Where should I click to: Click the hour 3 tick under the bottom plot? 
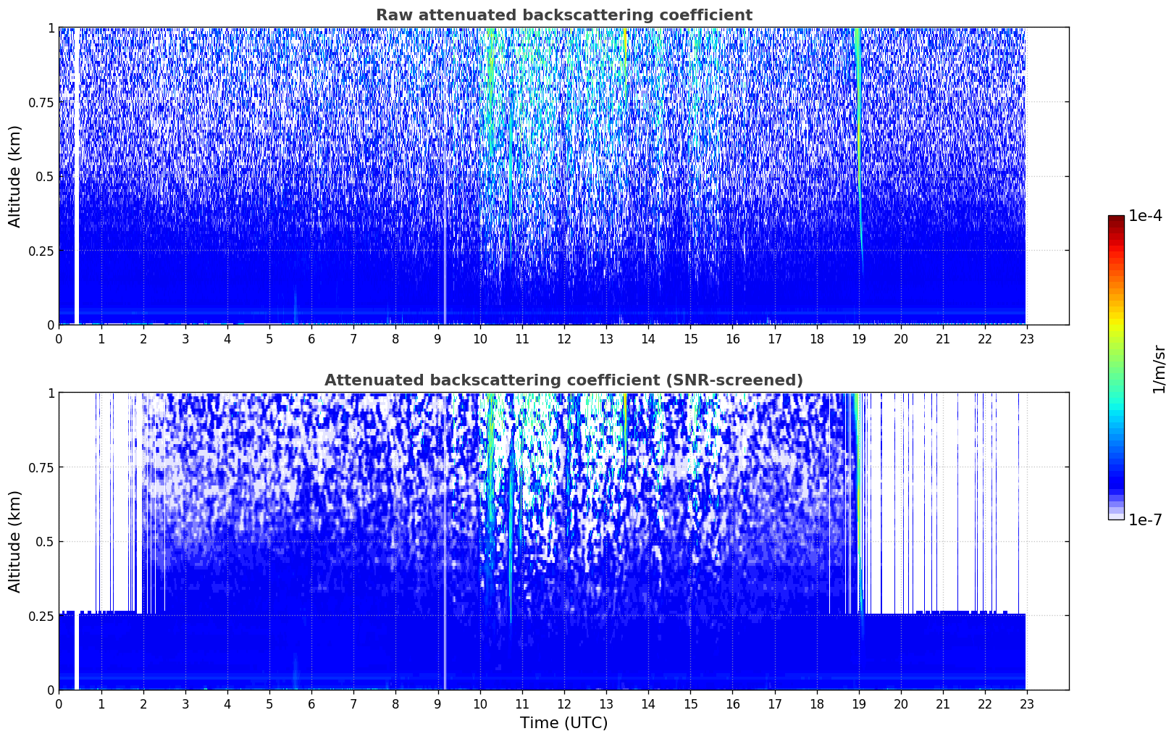(185, 703)
